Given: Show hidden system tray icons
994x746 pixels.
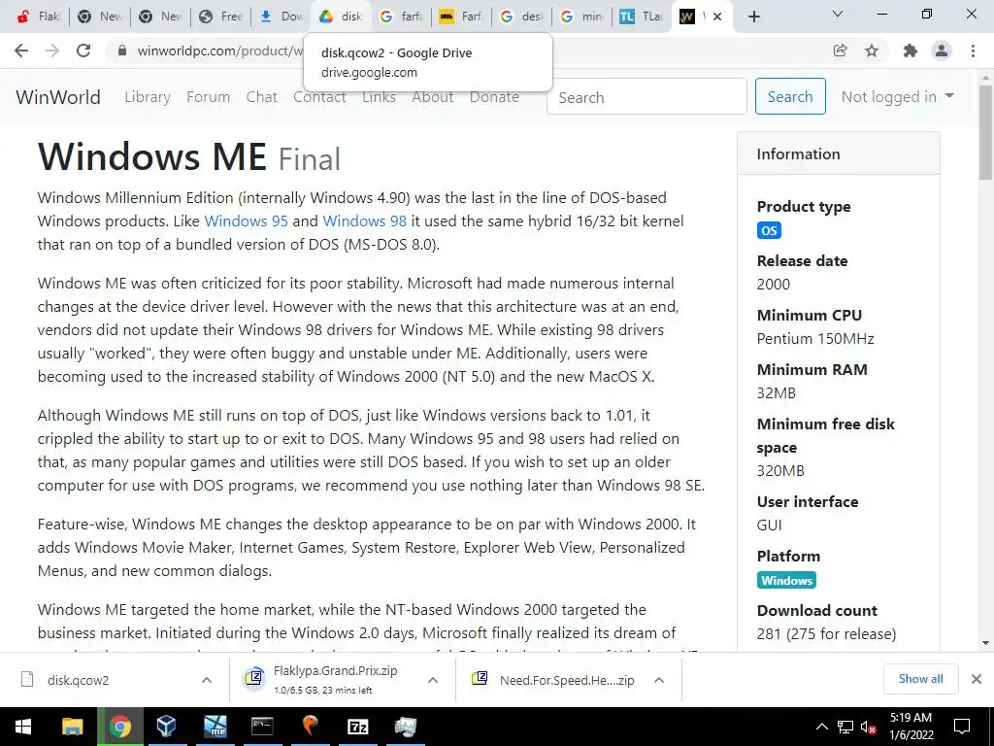Looking at the screenshot, I should click(821, 727).
